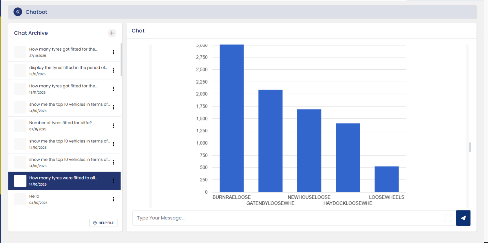Select 'Number of tyres fitted for biffa?' chat
This screenshot has width=488, height=243.
click(x=65, y=126)
